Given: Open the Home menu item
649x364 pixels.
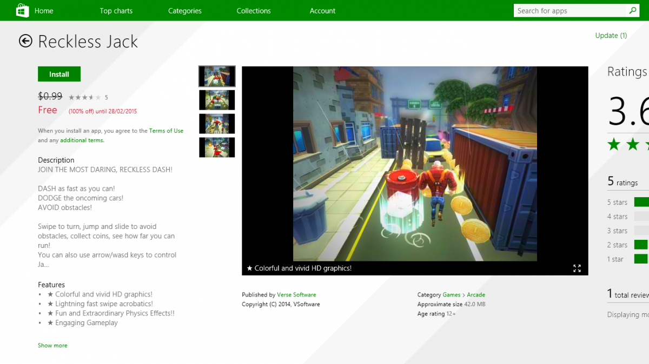Looking at the screenshot, I should (x=44, y=11).
